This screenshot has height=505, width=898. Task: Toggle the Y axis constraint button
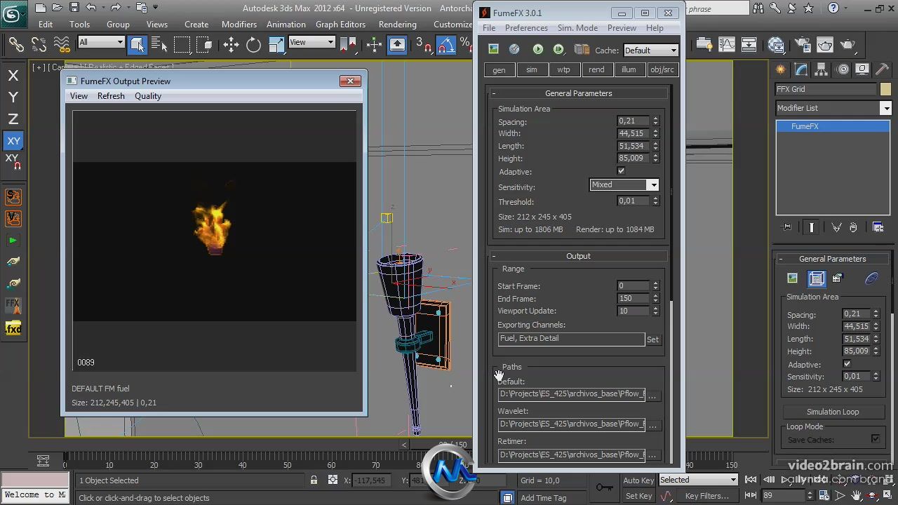click(13, 97)
